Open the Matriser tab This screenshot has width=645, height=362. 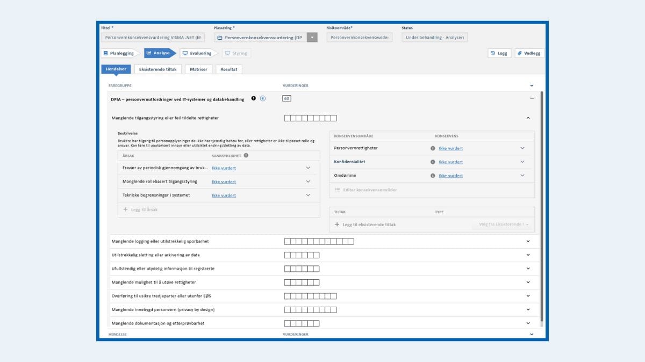pos(198,69)
